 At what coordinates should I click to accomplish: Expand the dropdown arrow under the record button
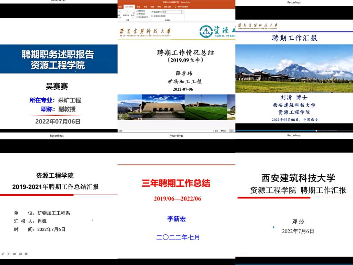click(133, 17)
